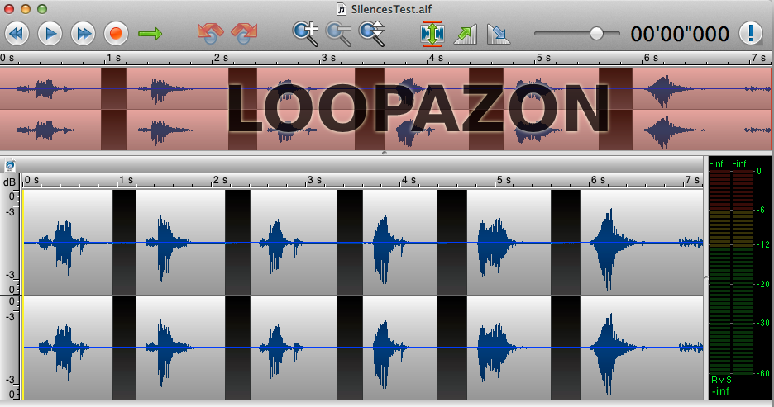The width and height of the screenshot is (774, 407).
Task: Click the zoom to fit magnifier icon
Action: point(373,33)
